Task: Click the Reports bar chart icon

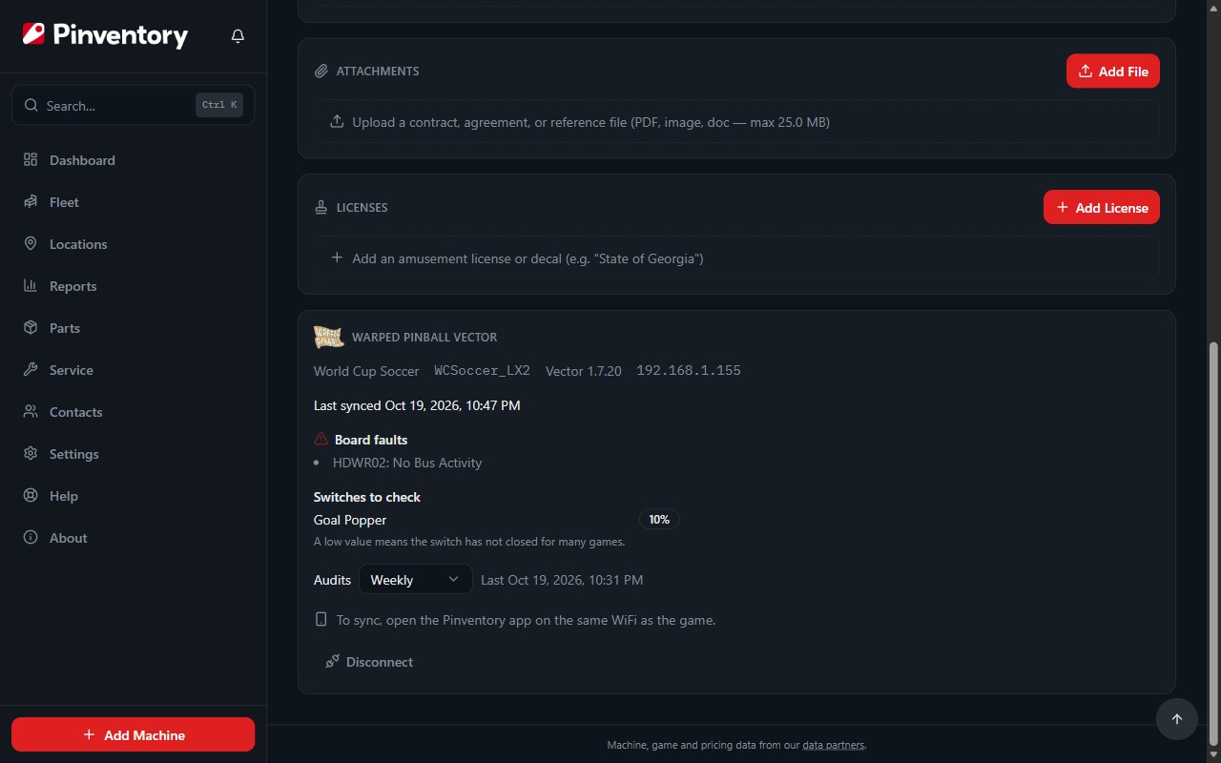Action: [31, 286]
